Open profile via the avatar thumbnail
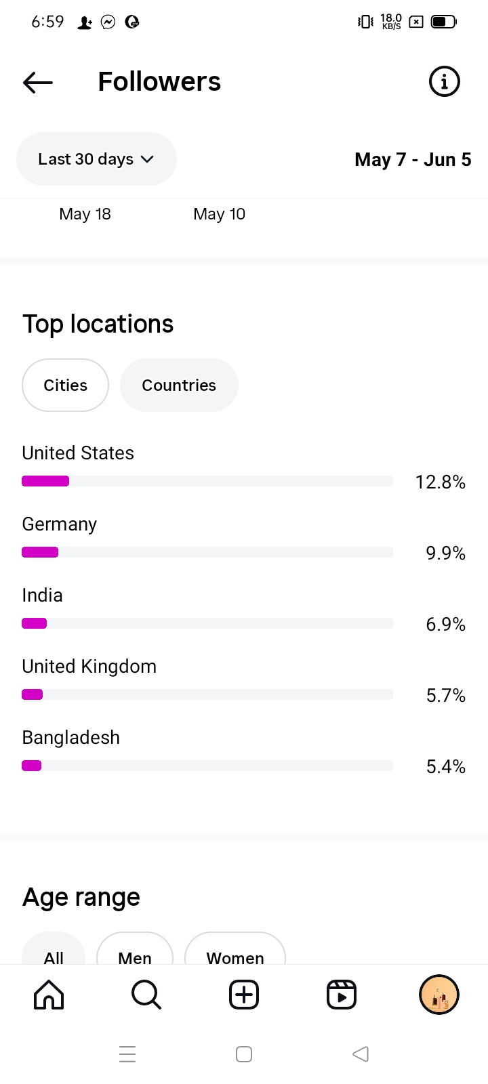The image size is (488, 1084). tap(439, 995)
